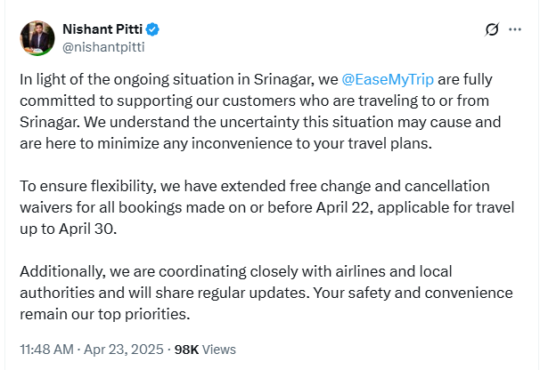Click the 11:48 AM timestamp
540x370 pixels.
tap(47, 350)
